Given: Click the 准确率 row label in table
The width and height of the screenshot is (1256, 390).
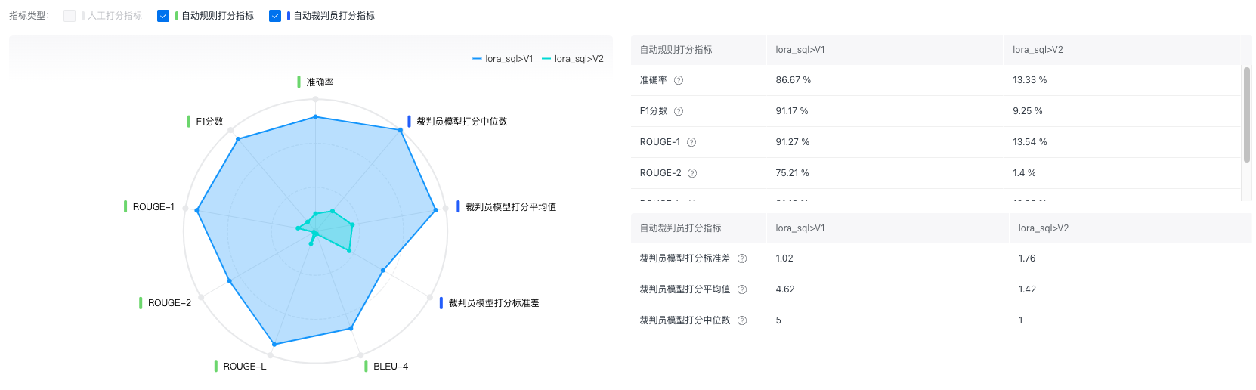Looking at the screenshot, I should pyautogui.click(x=654, y=80).
